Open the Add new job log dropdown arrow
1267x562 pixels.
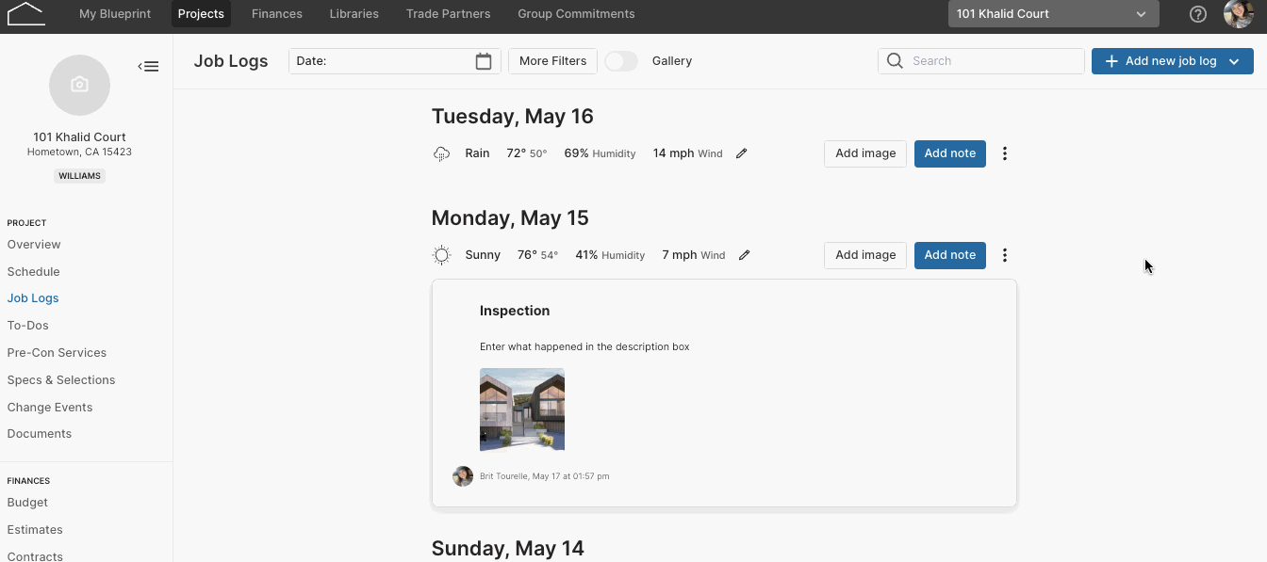coord(1234,61)
